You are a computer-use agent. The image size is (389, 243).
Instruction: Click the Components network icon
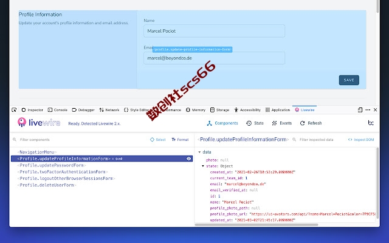(x=209, y=123)
